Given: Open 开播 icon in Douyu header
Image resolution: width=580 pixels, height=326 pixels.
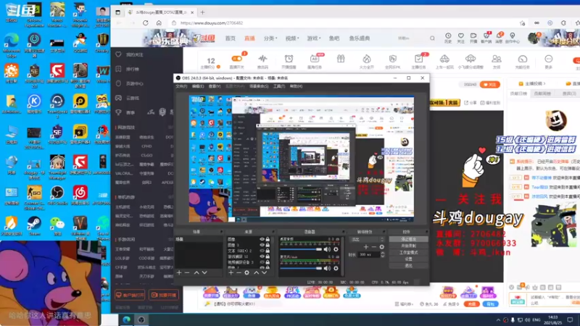Looking at the screenshot, I should pyautogui.click(x=473, y=38).
